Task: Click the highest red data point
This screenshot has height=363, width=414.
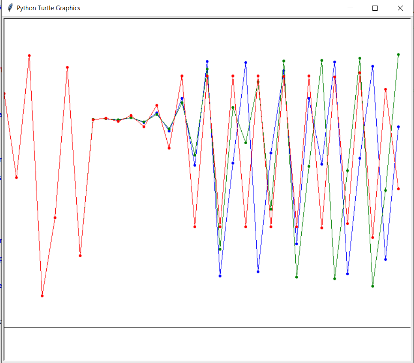Action: [29, 56]
